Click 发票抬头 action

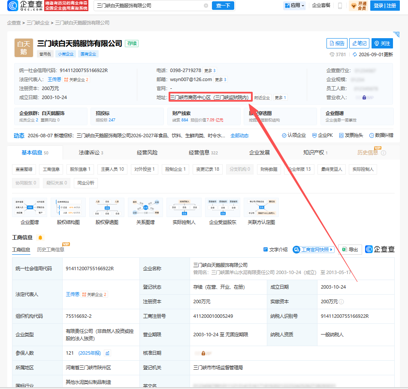tap(351, 135)
